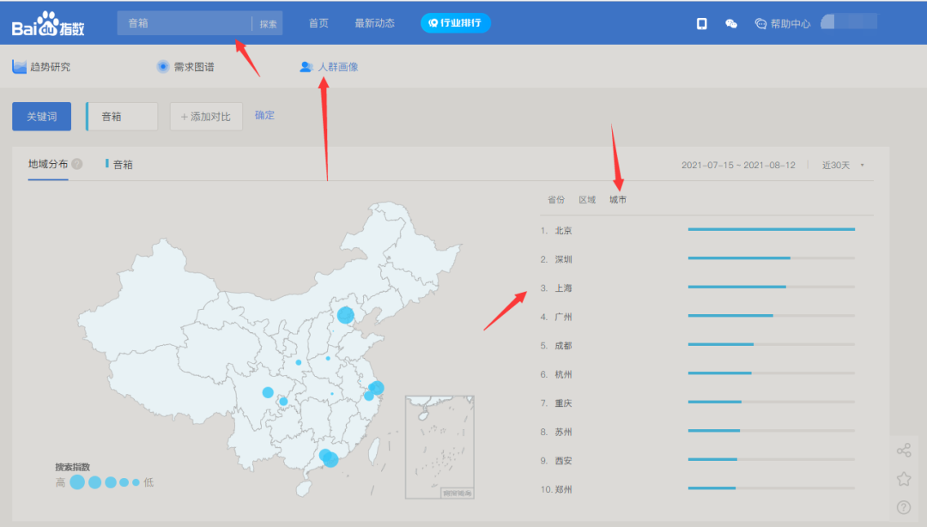Click the 首页 navigation item
The width and height of the screenshot is (927, 527).
(318, 23)
